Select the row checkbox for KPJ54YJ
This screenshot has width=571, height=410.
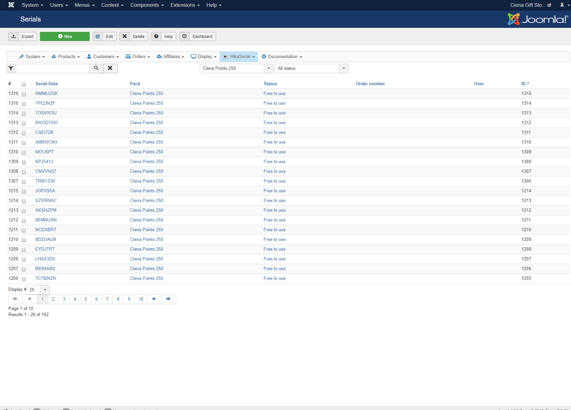point(24,162)
